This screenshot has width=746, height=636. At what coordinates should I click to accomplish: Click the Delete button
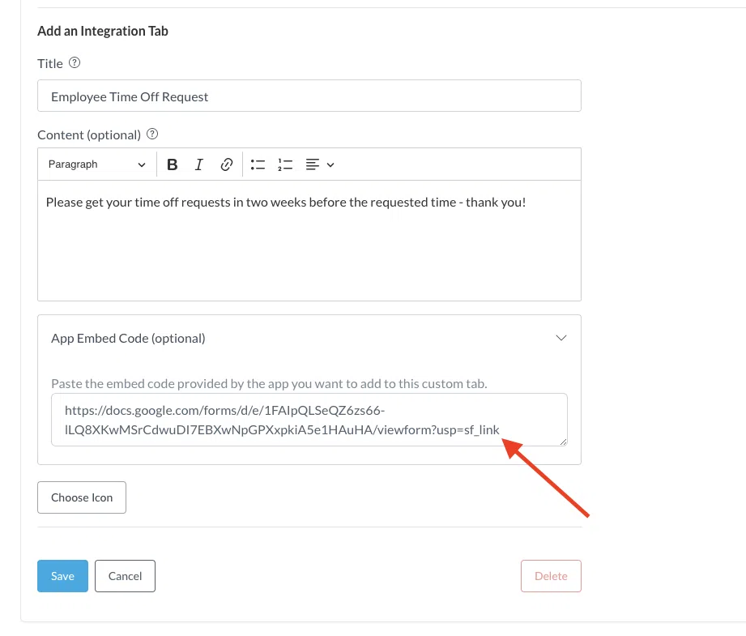(x=551, y=576)
